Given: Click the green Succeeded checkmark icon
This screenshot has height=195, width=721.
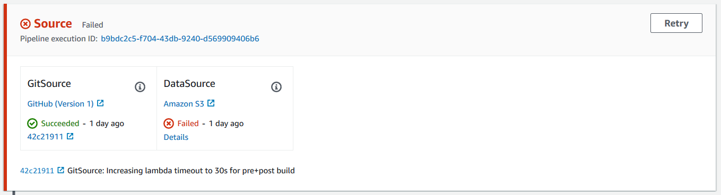Looking at the screenshot, I should (32, 123).
